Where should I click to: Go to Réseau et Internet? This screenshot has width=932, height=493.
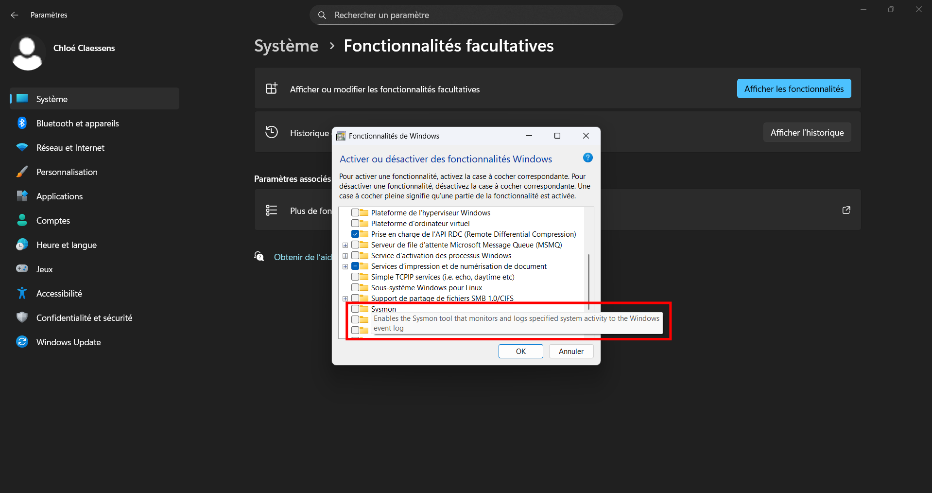(94, 147)
